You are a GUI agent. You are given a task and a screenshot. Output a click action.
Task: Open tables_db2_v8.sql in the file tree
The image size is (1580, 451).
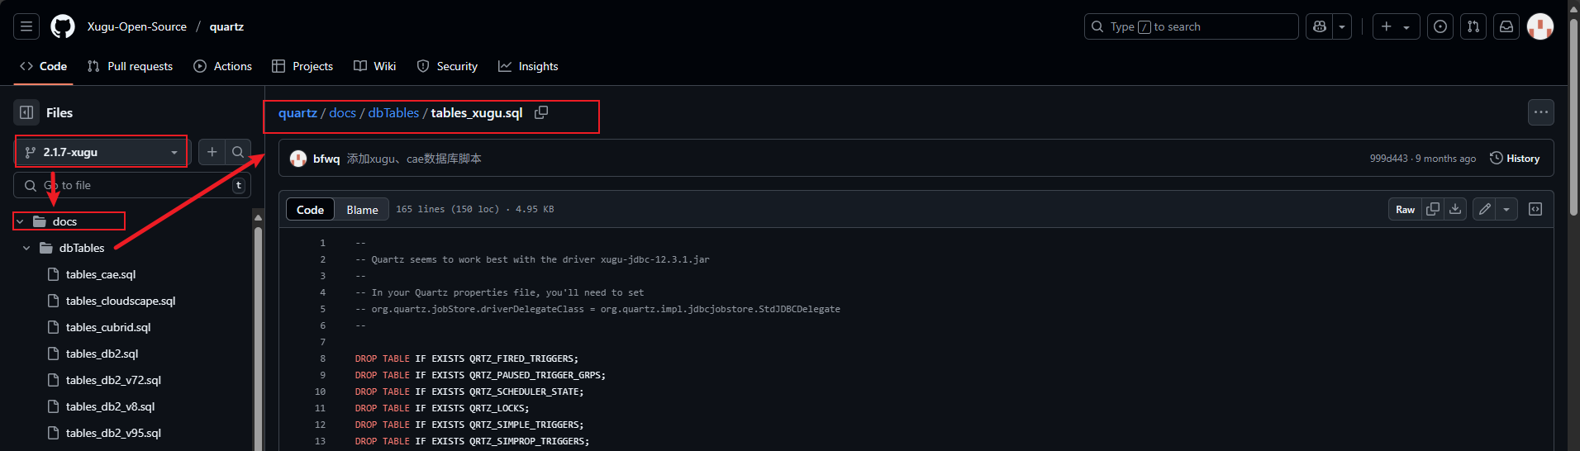tap(110, 406)
